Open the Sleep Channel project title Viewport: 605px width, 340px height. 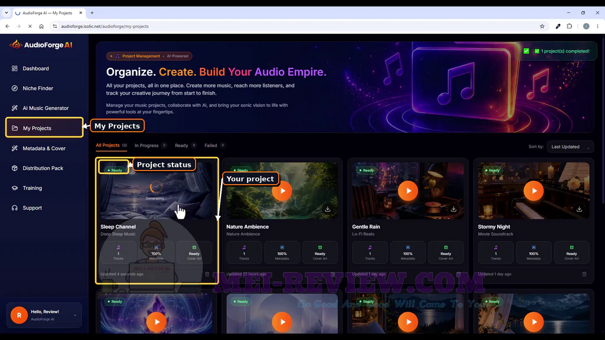118,227
